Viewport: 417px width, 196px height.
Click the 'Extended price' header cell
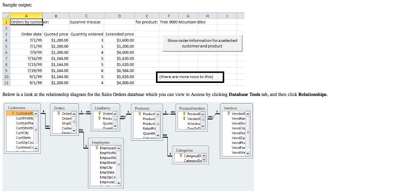pos(119,34)
